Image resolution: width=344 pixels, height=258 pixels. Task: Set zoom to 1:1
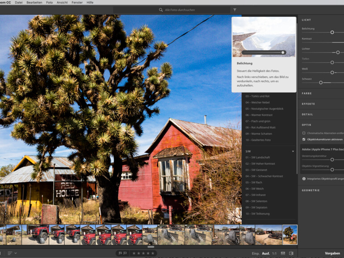point(274,254)
